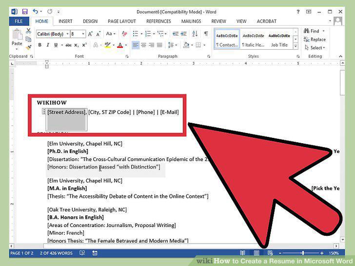Screen dimensions: 355x266
Task: Clear all formatting eraser icon
Action: coord(124,34)
